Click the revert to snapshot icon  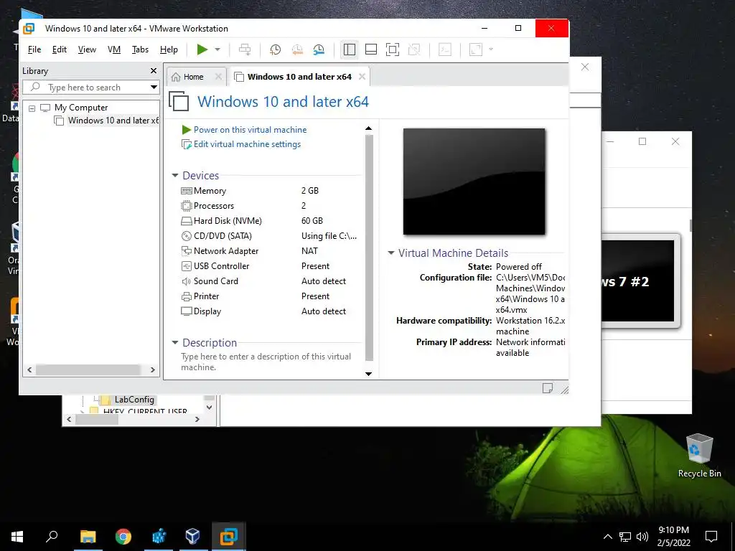(x=296, y=50)
